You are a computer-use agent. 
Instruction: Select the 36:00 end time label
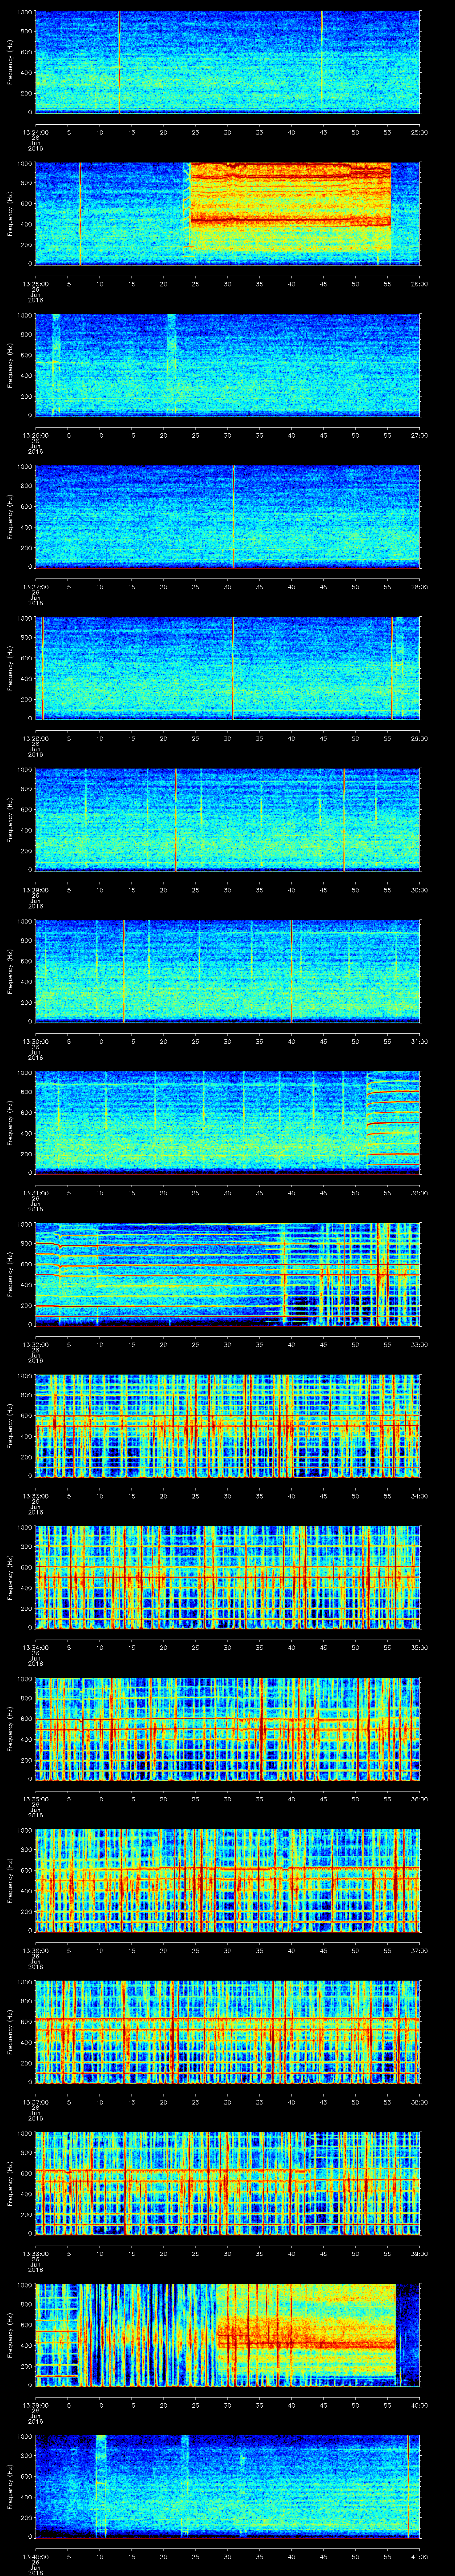(x=419, y=1798)
